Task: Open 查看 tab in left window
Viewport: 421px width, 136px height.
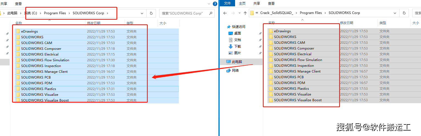Action: tap(18, 4)
